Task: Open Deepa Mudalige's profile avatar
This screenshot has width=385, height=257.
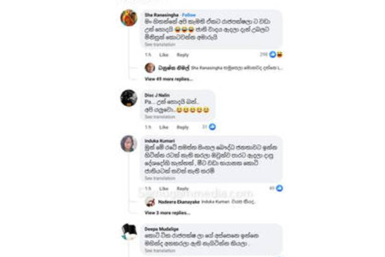Action: point(129,232)
